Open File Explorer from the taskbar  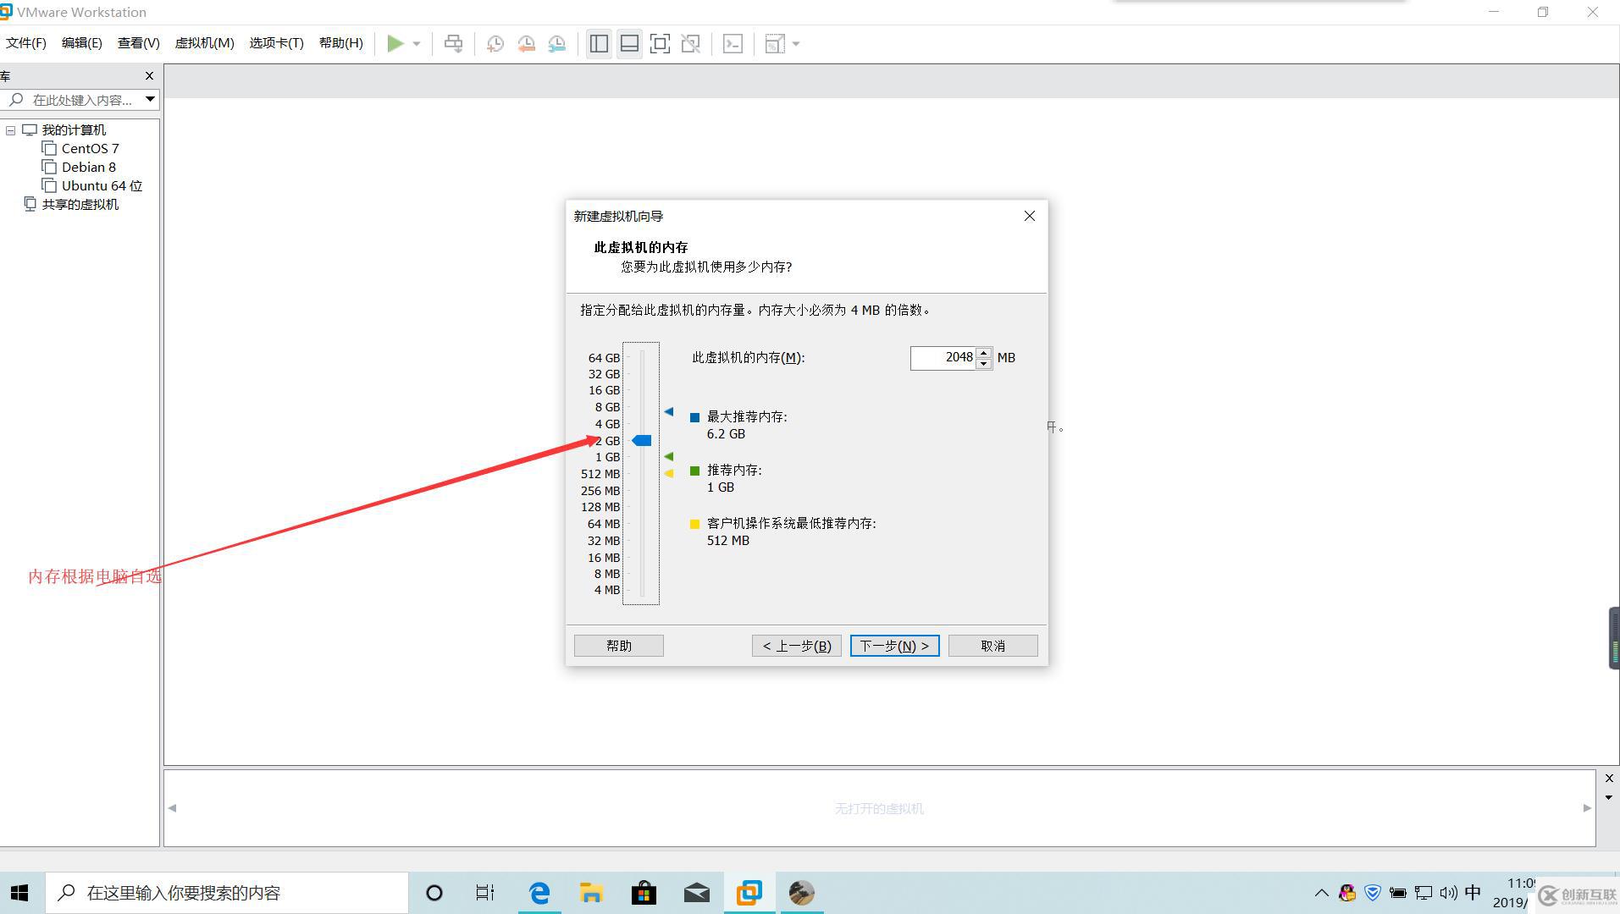[591, 893]
